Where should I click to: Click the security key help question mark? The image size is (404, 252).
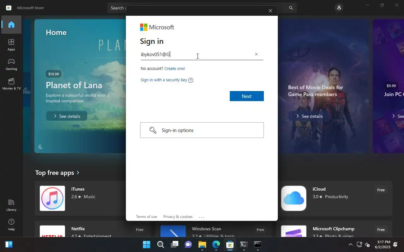coord(191,80)
